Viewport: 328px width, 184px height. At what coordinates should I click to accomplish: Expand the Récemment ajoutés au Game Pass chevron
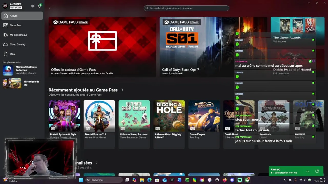click(122, 90)
